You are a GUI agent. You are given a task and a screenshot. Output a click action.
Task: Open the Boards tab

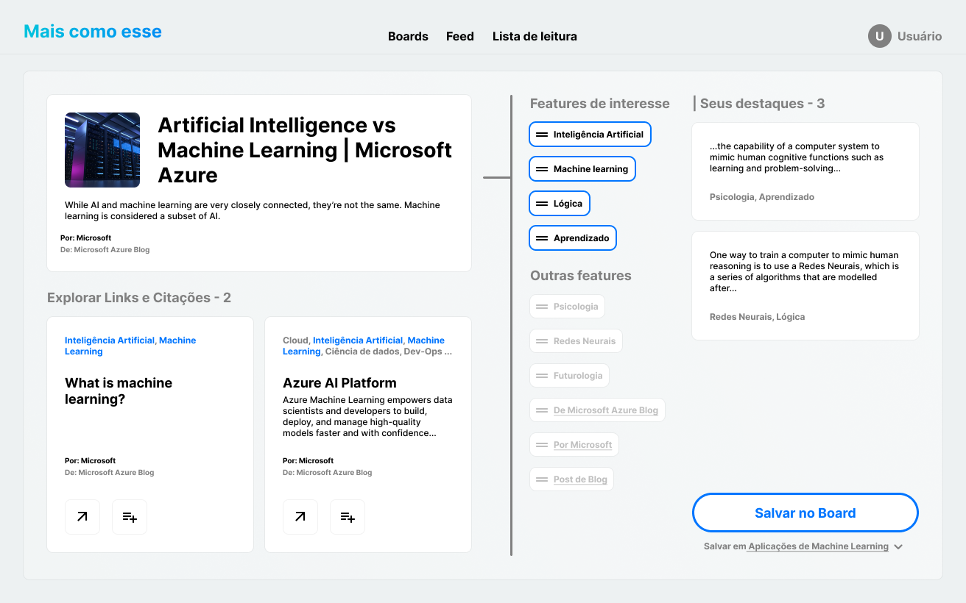pyautogui.click(x=408, y=36)
